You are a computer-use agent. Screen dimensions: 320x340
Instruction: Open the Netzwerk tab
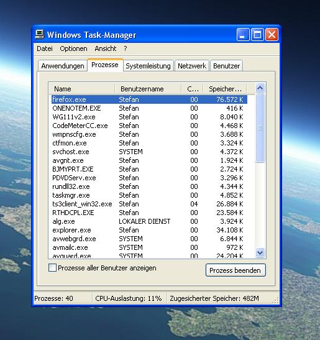tap(192, 66)
